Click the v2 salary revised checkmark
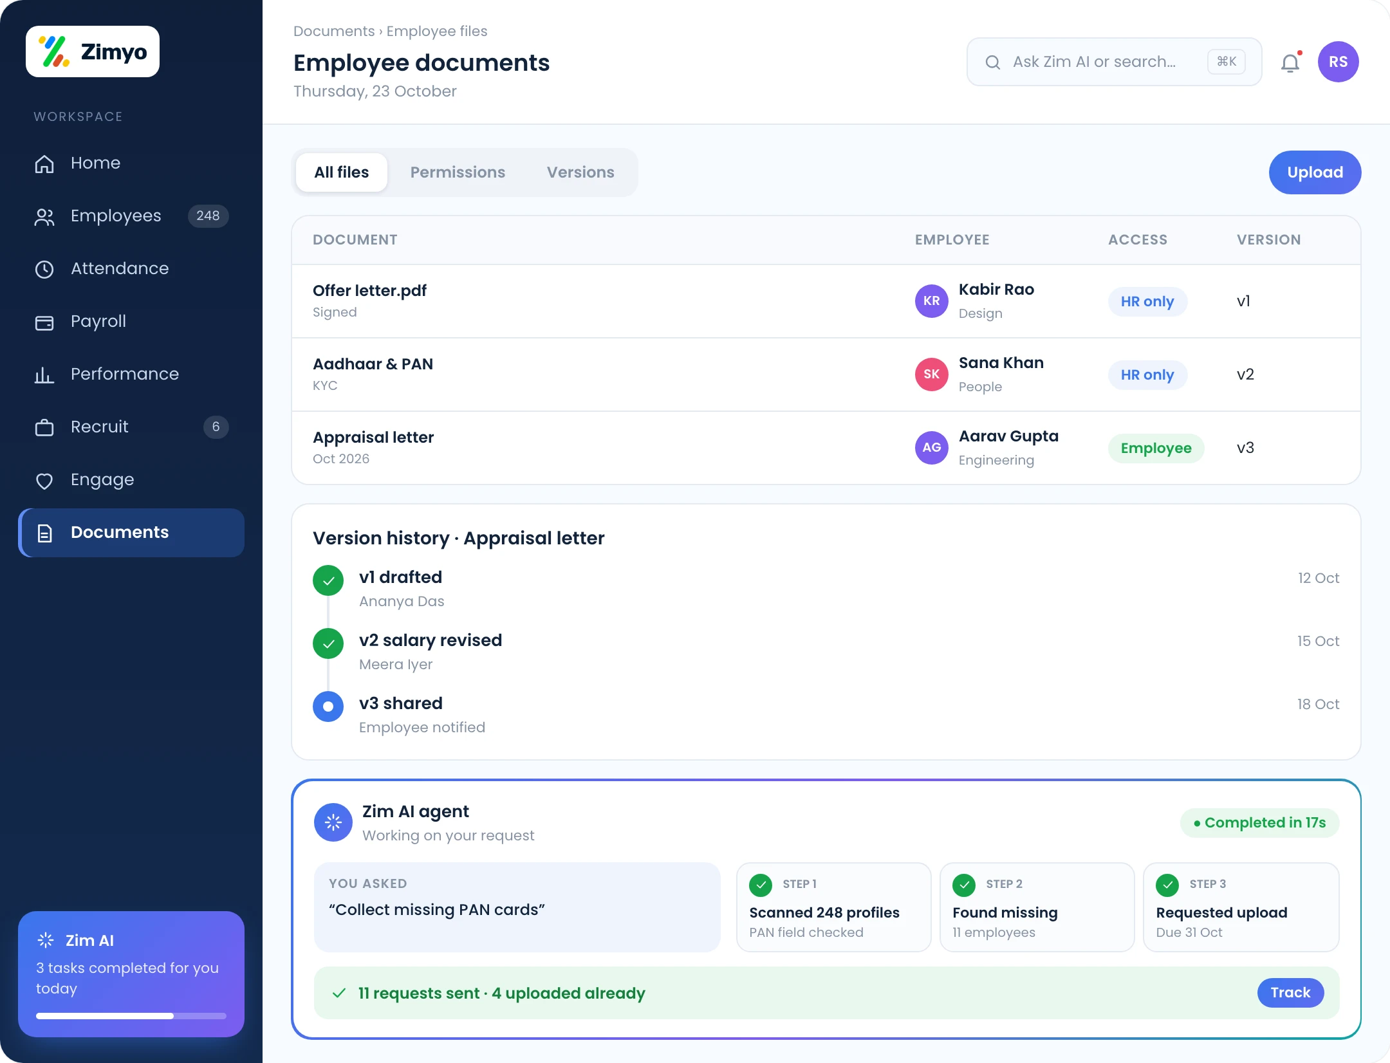The width and height of the screenshot is (1390, 1063). coord(328,643)
